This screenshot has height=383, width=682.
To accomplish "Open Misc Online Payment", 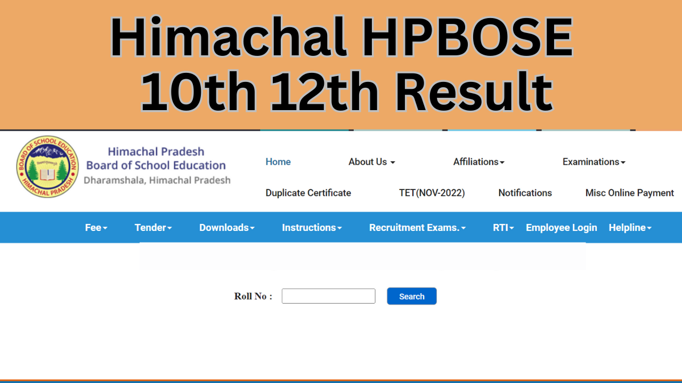I will click(x=629, y=193).
